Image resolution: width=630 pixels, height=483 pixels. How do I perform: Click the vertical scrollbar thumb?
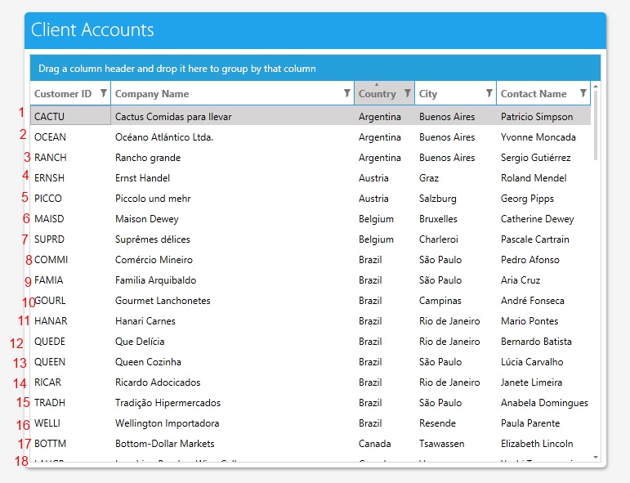pos(596,124)
